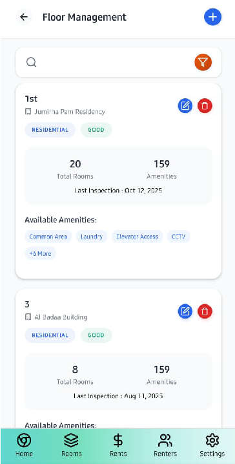The image size is (235, 464).
Task: Edit the 1st floor entry
Action: [x=185, y=105]
